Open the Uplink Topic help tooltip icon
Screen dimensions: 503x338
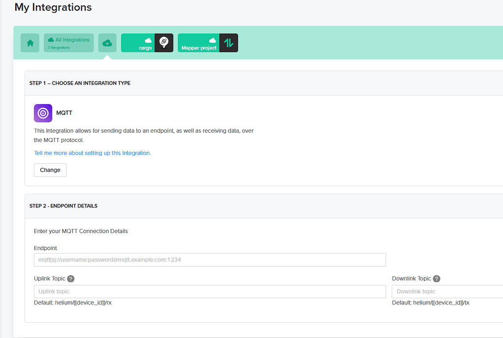click(70, 279)
